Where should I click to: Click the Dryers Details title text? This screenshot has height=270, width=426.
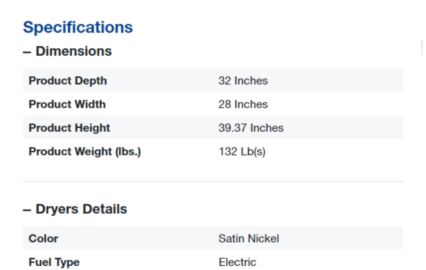pos(81,209)
